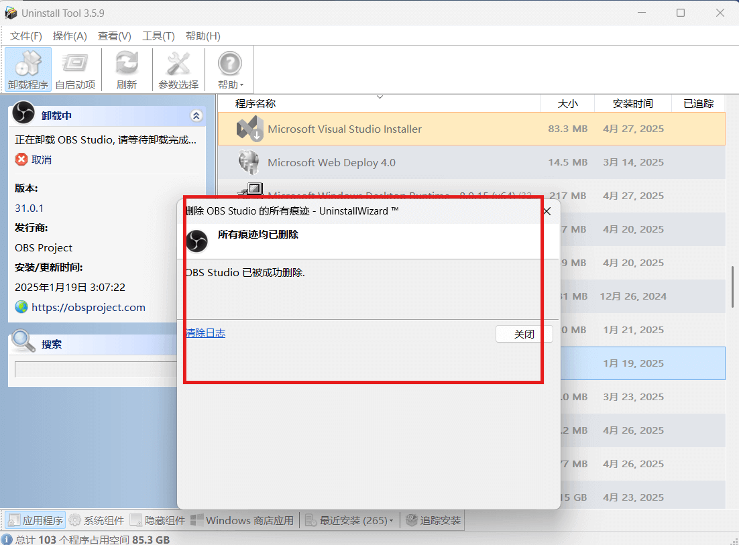
Task: Switch to the 系统组件 tab
Action: pos(97,520)
